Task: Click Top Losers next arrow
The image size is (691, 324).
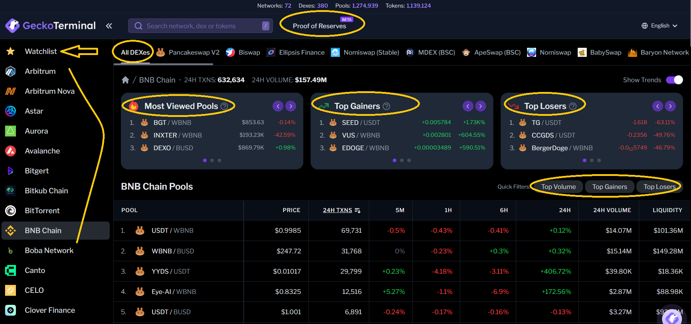Action: pyautogui.click(x=670, y=106)
